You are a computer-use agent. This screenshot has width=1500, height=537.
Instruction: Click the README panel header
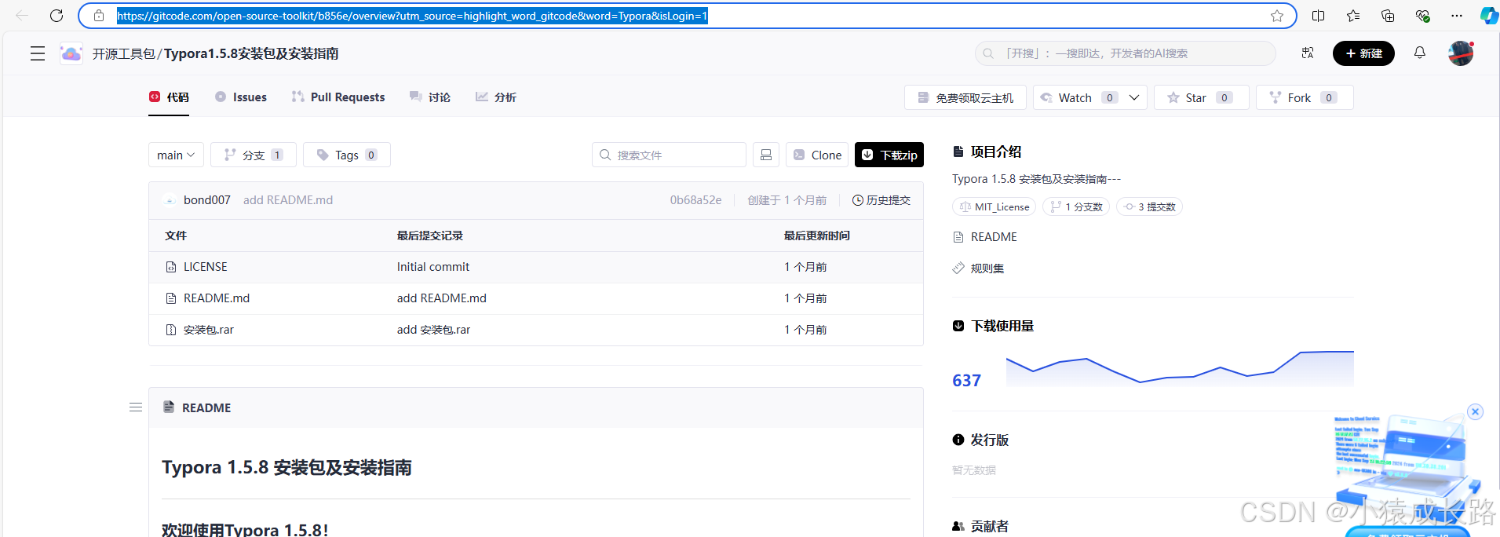(536, 407)
